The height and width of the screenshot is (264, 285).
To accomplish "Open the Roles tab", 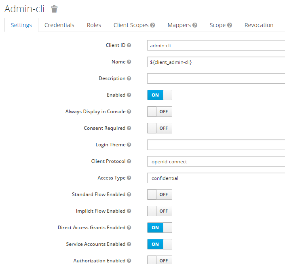I will 94,25.
